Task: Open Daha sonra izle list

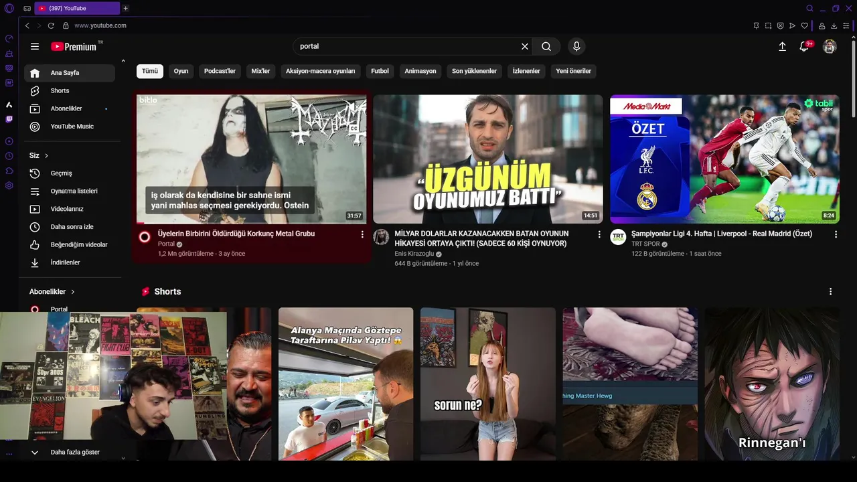Action: [70, 227]
